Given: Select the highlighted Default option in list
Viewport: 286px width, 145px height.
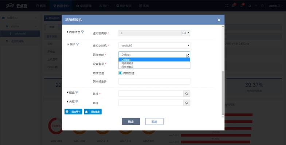Looking at the screenshot, I should pyautogui.click(x=154, y=60).
